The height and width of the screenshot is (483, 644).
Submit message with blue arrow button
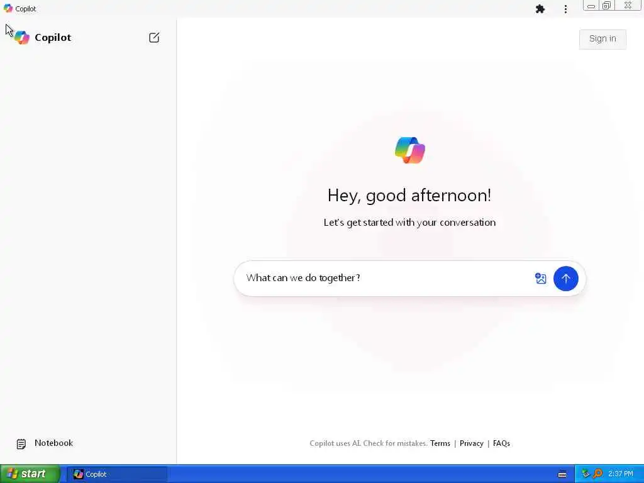pyautogui.click(x=565, y=279)
